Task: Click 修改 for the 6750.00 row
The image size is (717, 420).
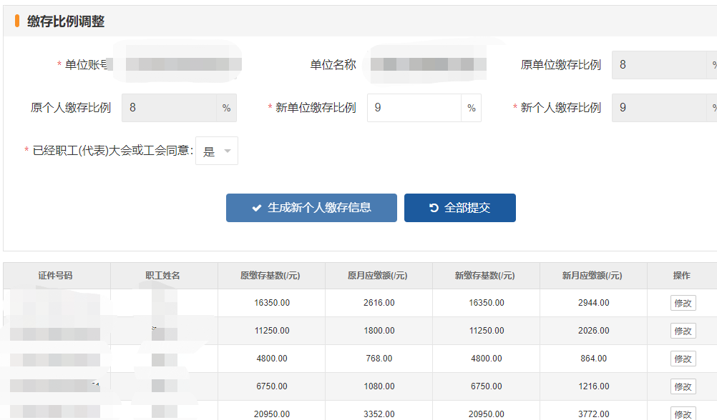Action: [683, 386]
